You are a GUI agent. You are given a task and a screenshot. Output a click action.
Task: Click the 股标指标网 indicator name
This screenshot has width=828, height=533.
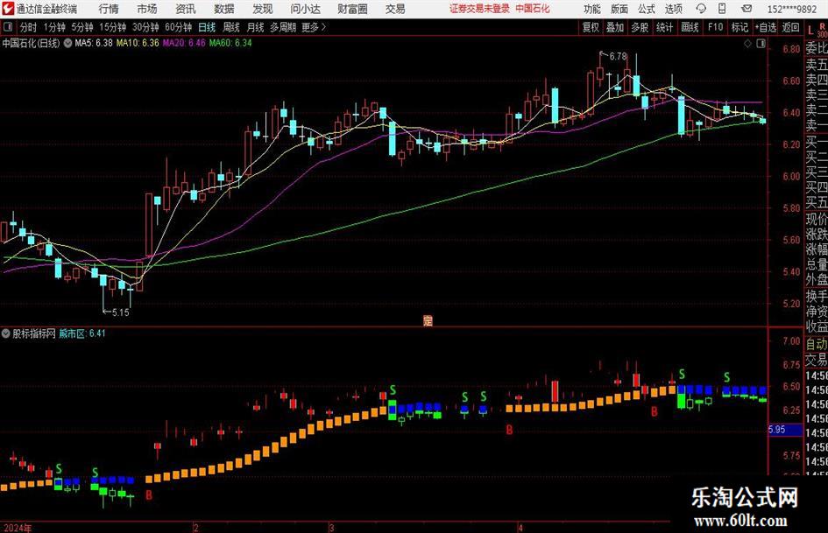(x=34, y=333)
